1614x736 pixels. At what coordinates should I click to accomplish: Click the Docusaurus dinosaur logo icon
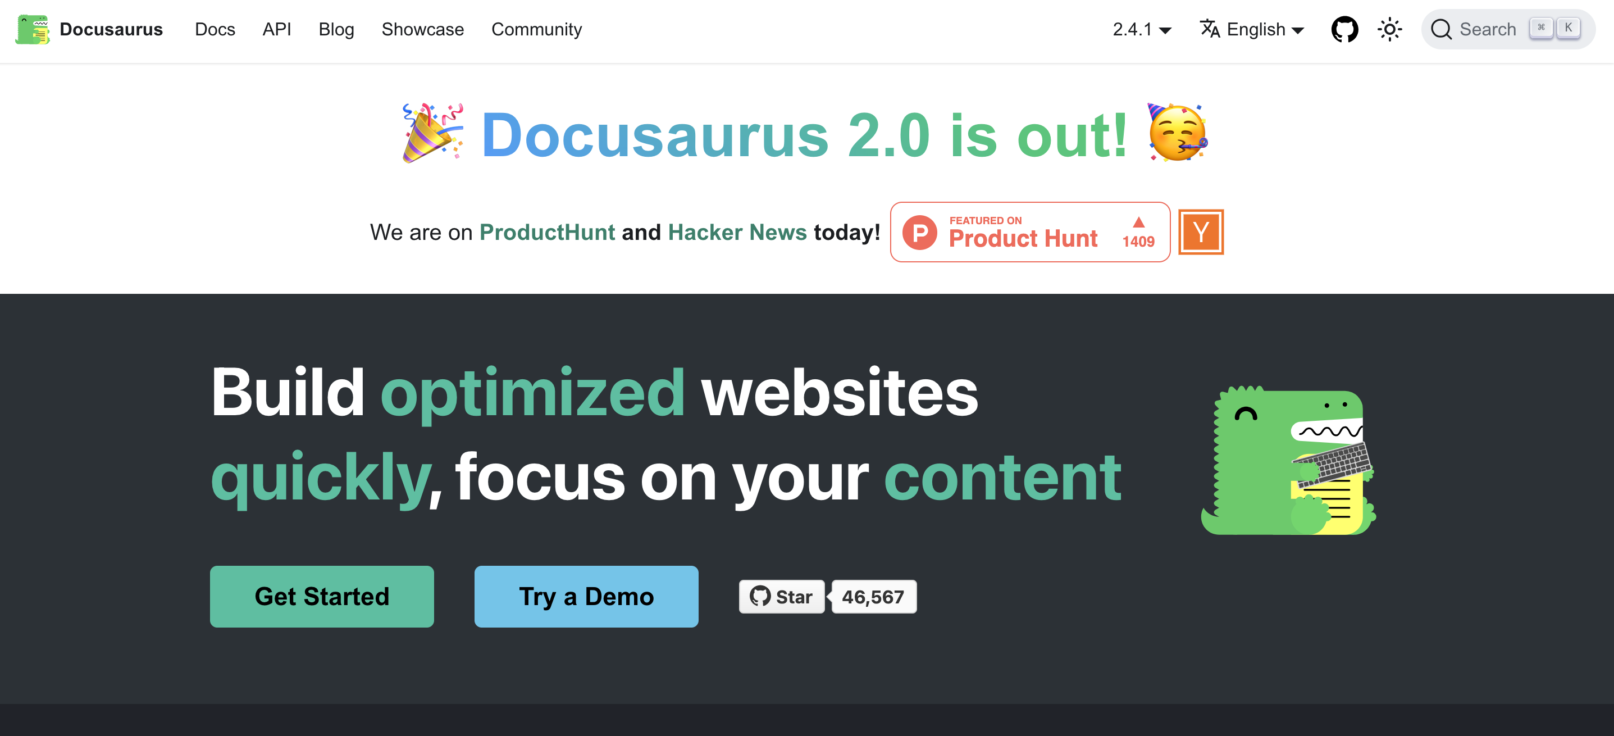coord(36,29)
